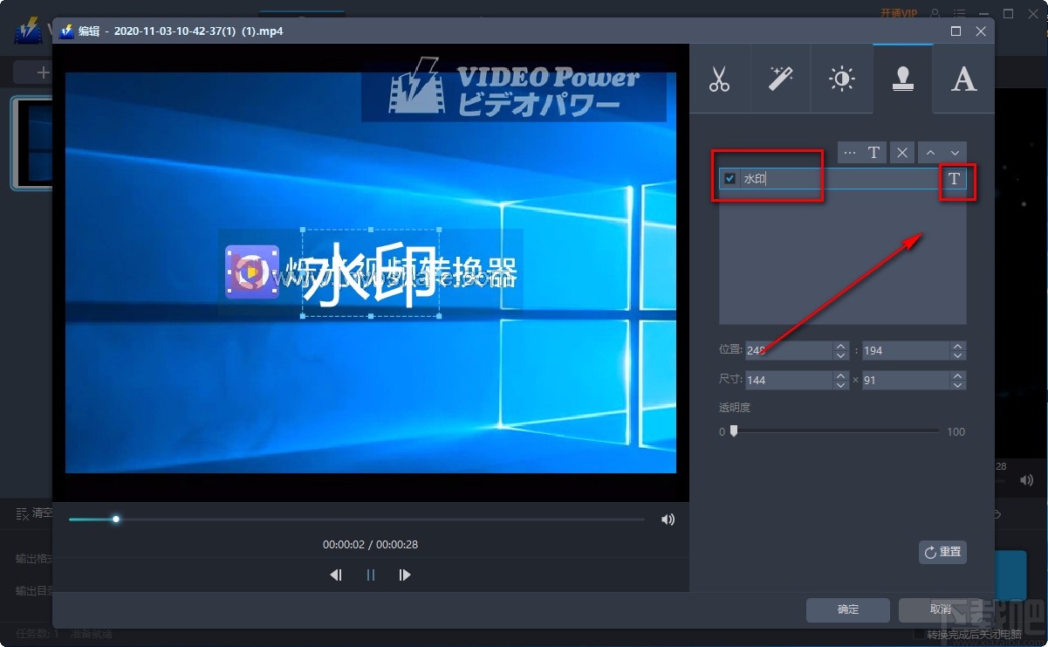Viewport: 1048px width, 647px height.
Task: Cancel edits with the 取消 button
Action: 941,609
